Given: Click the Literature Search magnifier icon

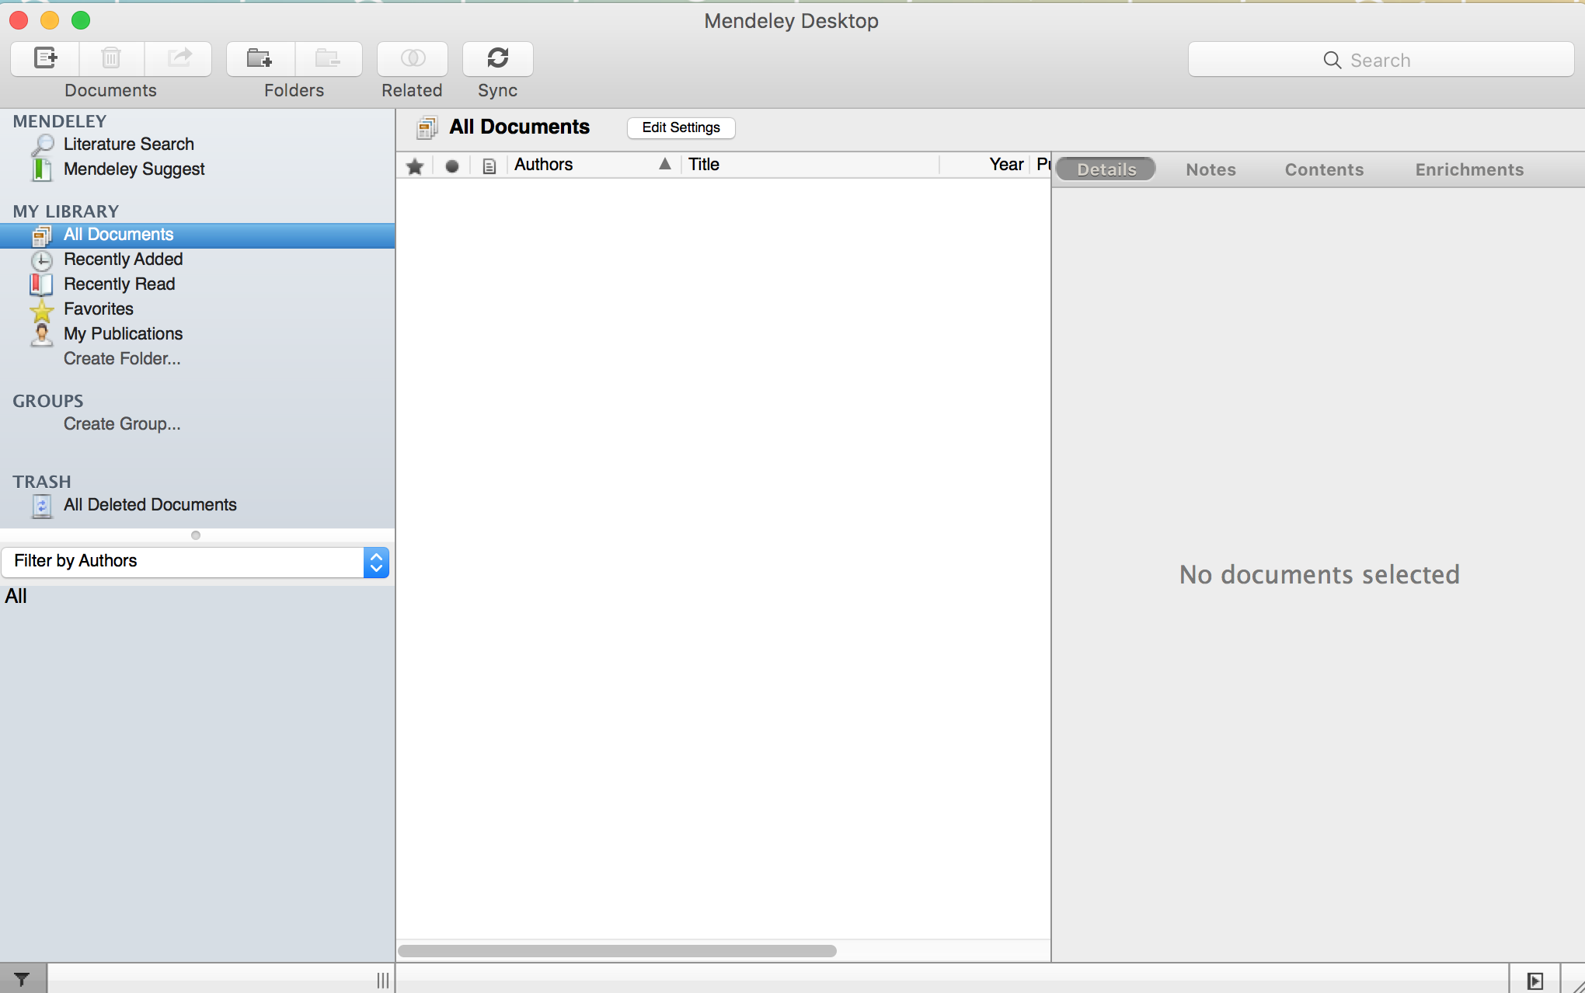Looking at the screenshot, I should coord(42,145).
